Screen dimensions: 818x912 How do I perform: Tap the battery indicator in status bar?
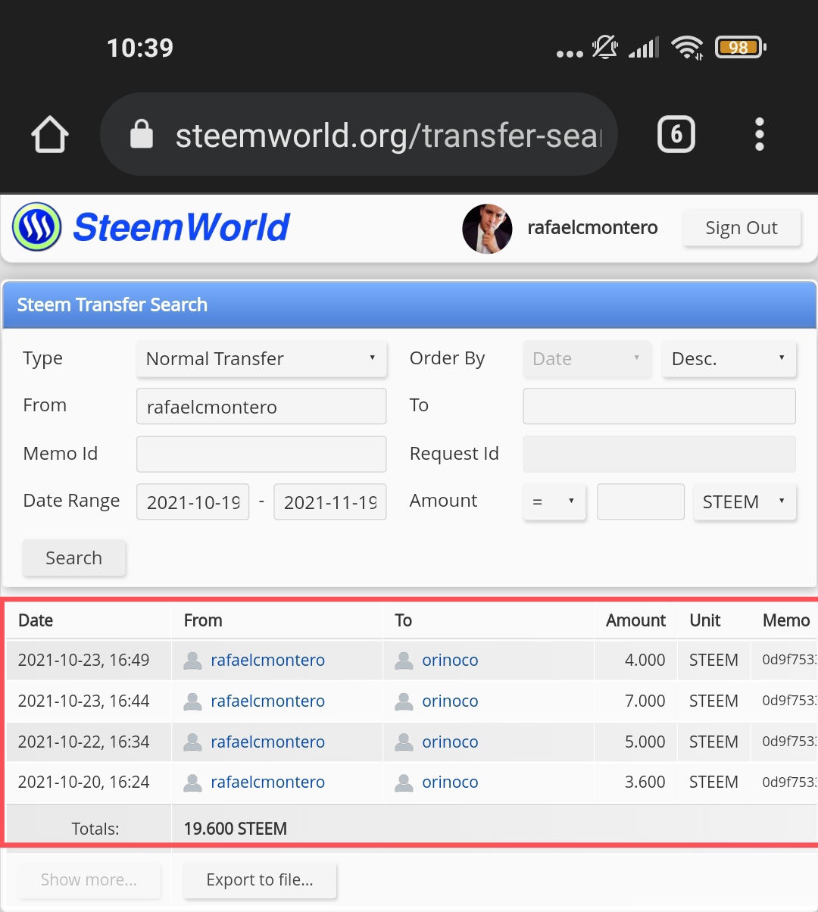click(x=740, y=48)
